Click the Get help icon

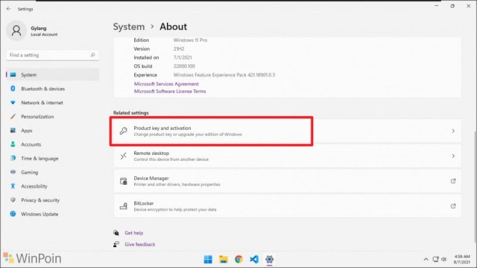[x=116, y=233]
